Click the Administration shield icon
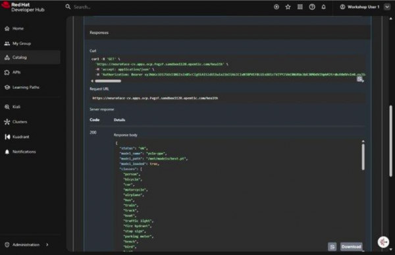 point(7,244)
